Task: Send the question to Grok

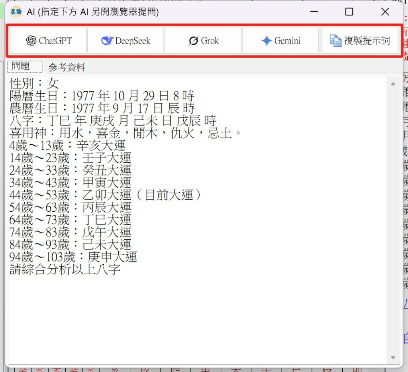Action: (x=203, y=41)
